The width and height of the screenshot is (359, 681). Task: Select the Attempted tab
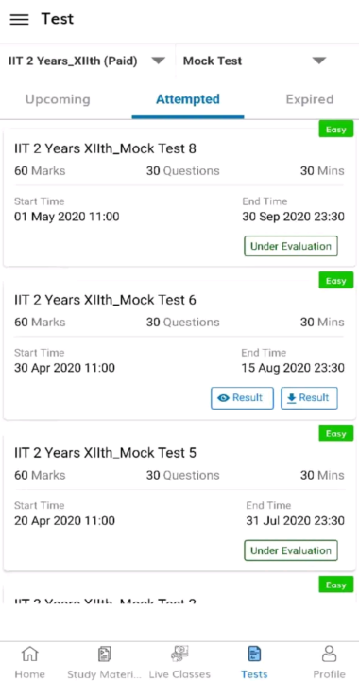pyautogui.click(x=188, y=99)
